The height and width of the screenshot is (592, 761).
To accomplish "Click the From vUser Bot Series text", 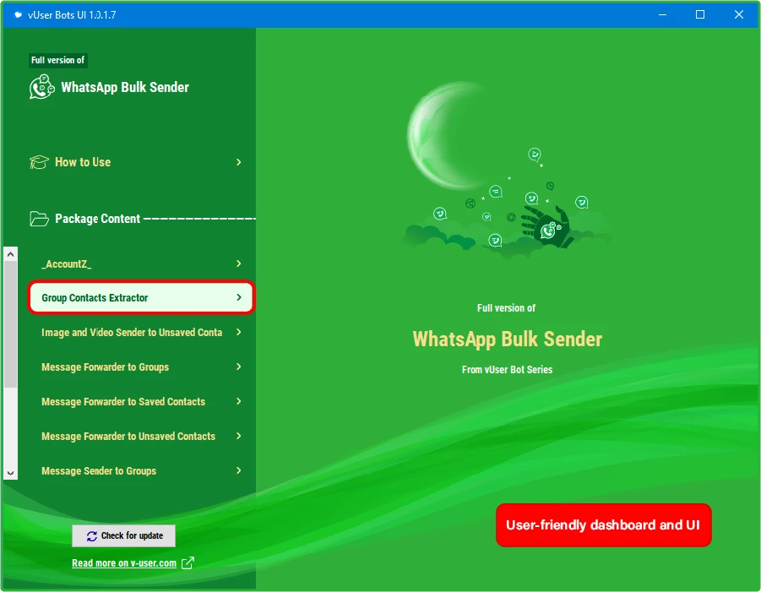I will (x=507, y=370).
